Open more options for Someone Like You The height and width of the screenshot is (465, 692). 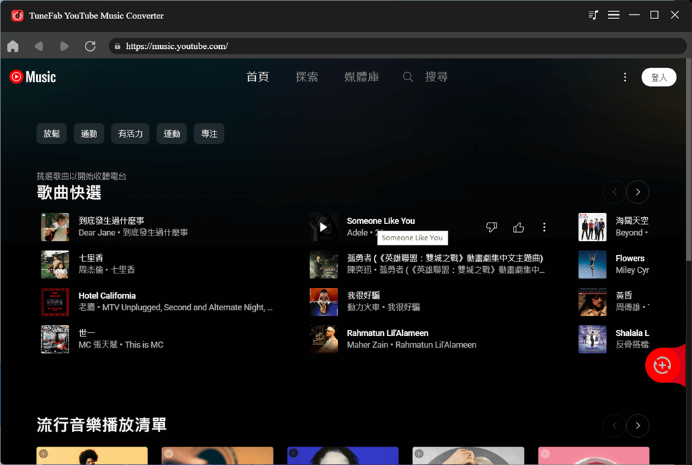point(544,227)
